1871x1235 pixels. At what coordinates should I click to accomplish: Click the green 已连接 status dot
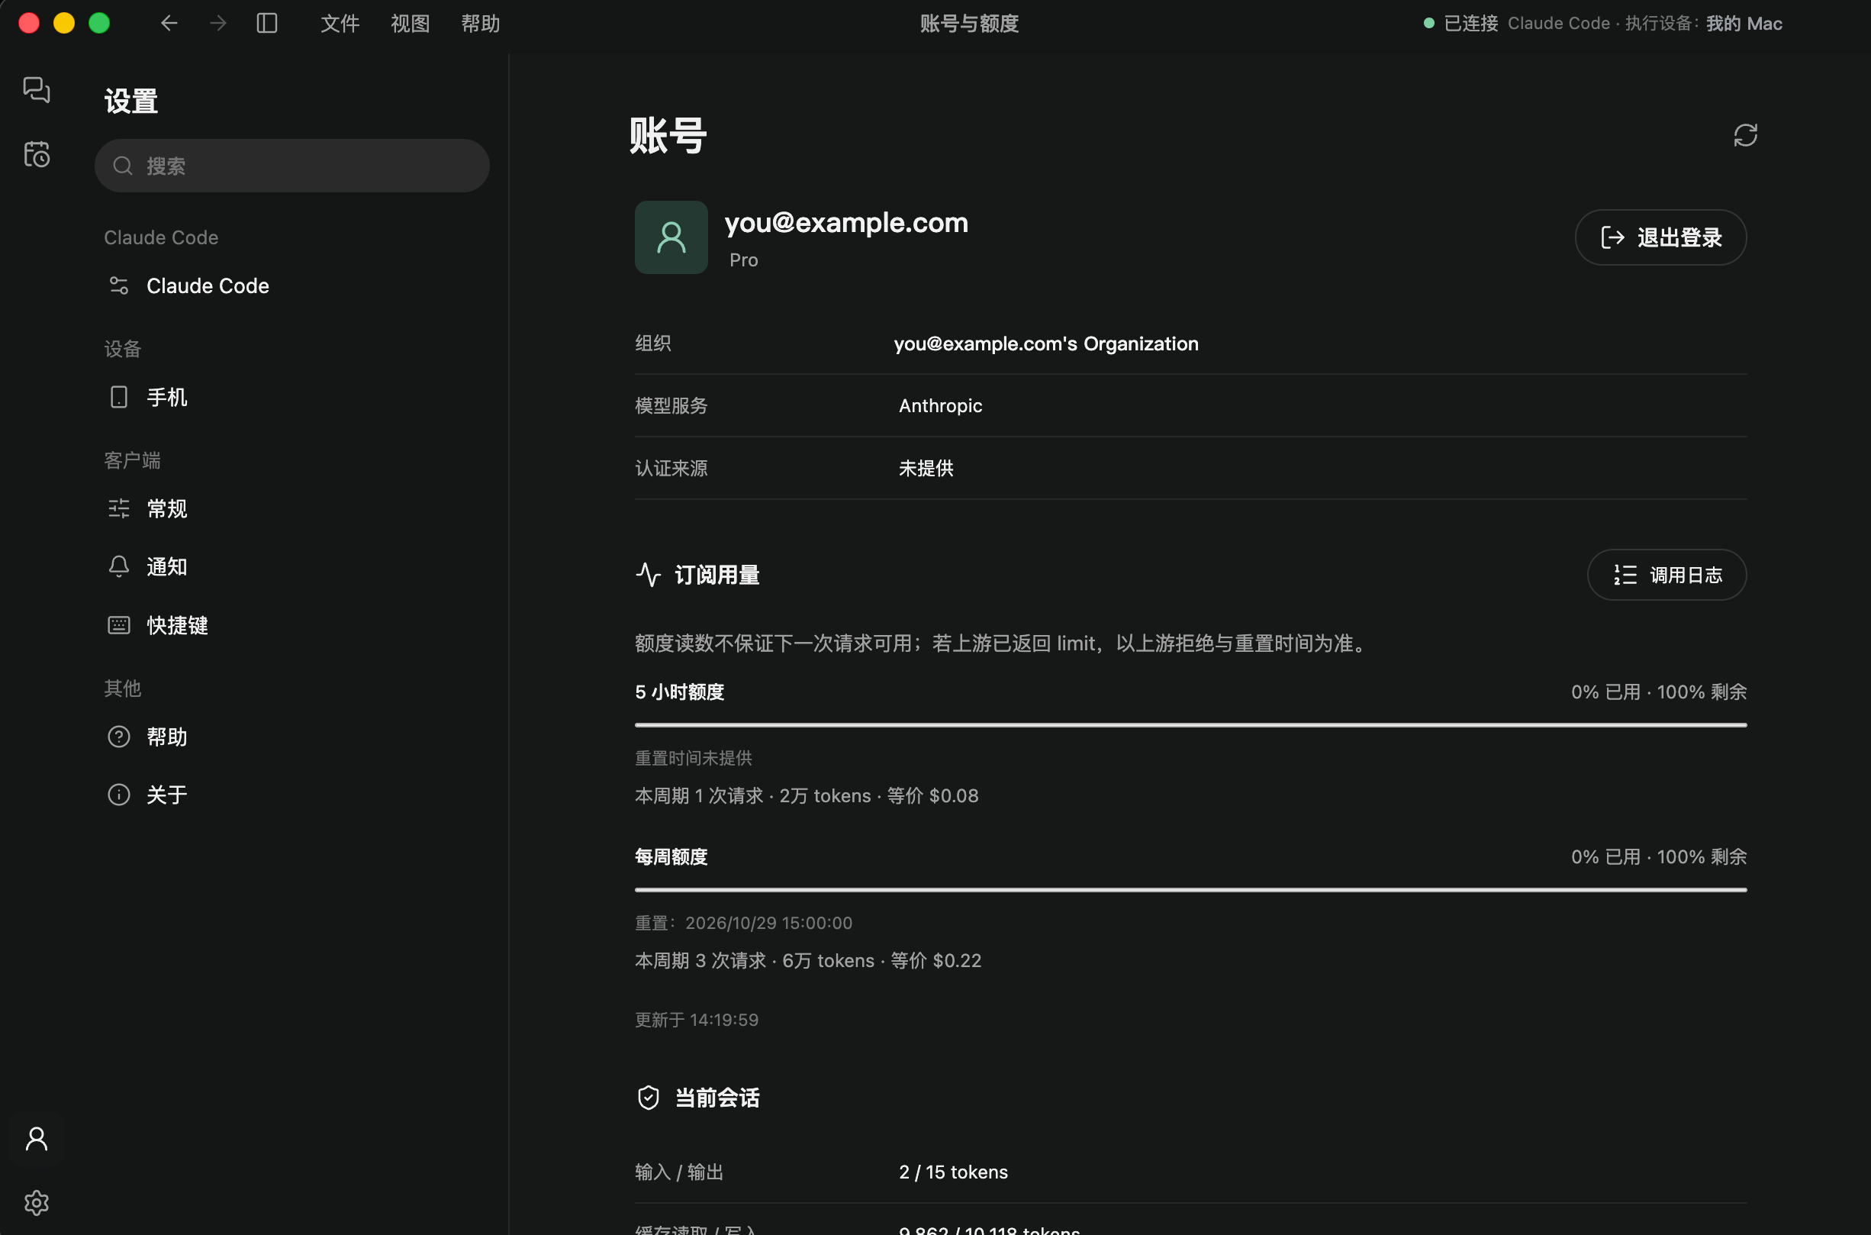point(1428,24)
